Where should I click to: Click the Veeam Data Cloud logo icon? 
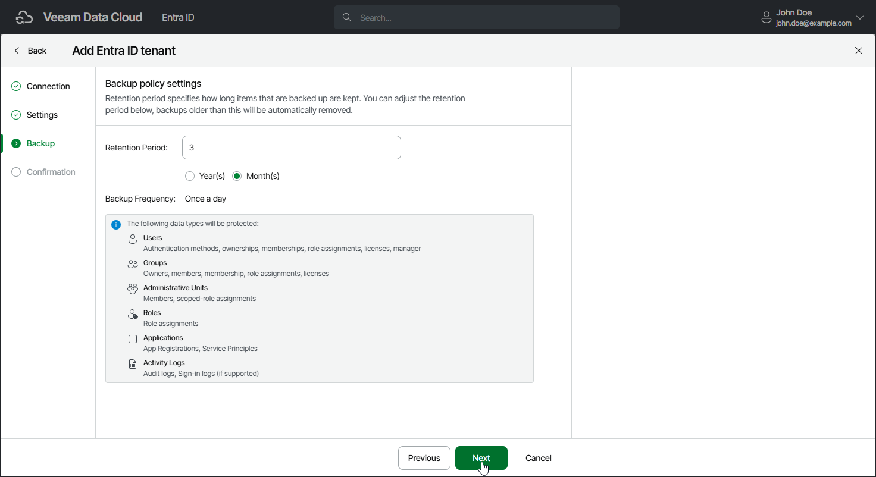[x=24, y=17]
